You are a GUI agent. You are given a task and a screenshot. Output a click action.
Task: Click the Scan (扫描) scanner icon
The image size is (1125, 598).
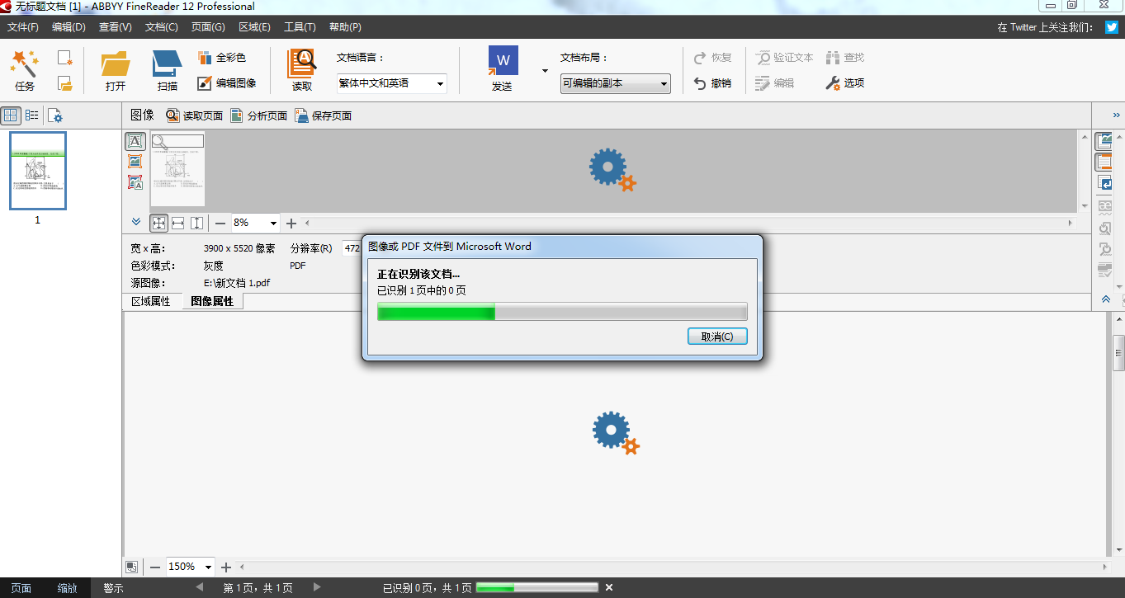tap(167, 70)
